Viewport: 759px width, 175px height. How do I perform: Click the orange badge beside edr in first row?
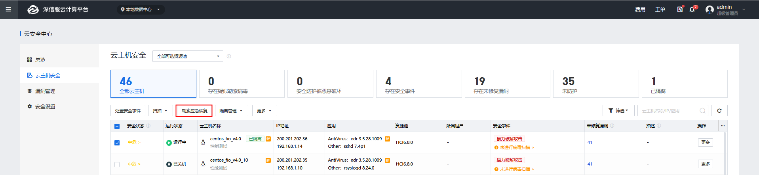[387, 139]
